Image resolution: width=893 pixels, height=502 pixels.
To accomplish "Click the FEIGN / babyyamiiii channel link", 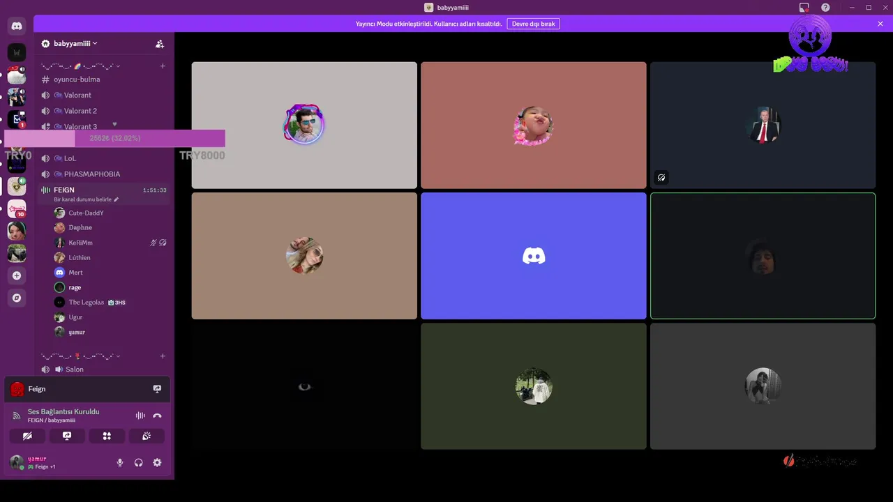I will point(52,420).
